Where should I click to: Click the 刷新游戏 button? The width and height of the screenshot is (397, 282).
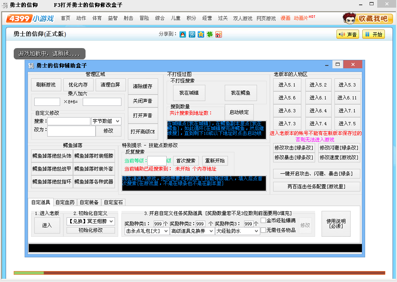[46, 85]
